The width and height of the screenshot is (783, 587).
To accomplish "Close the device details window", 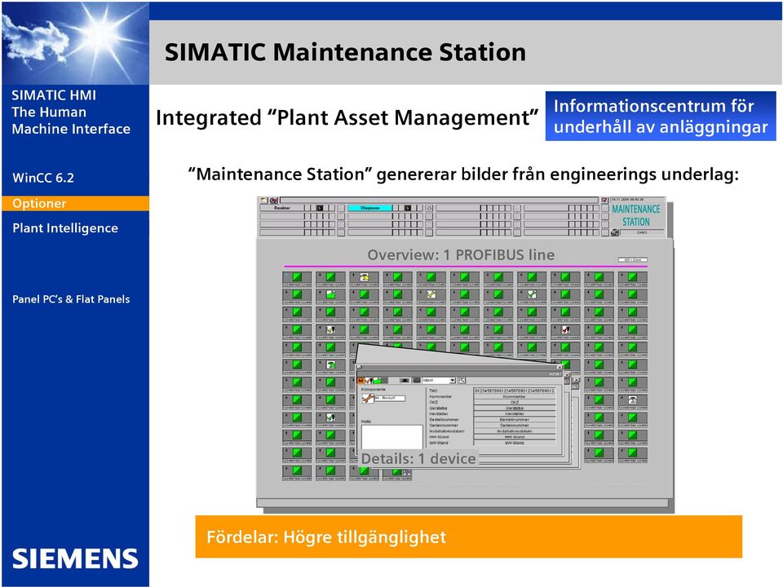I will tap(560, 368).
